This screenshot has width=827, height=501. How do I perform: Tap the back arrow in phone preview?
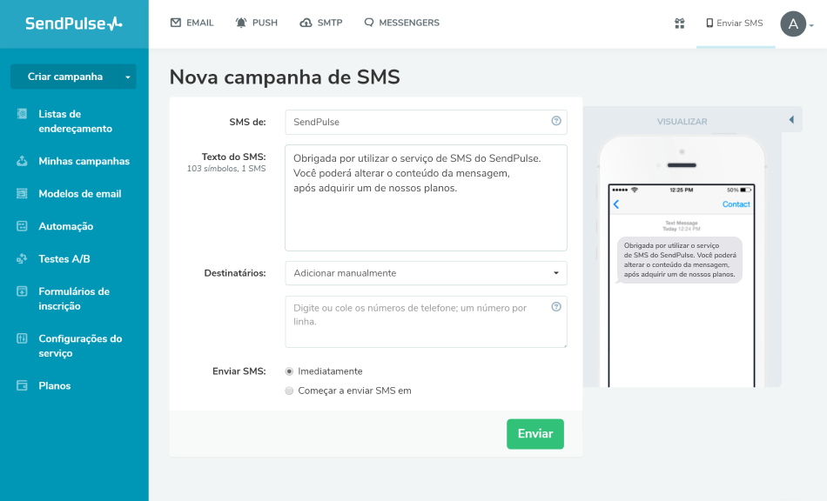pos(616,204)
